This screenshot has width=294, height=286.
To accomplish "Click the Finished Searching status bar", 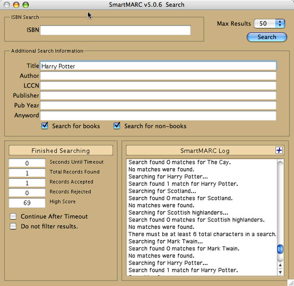I will point(61,151).
